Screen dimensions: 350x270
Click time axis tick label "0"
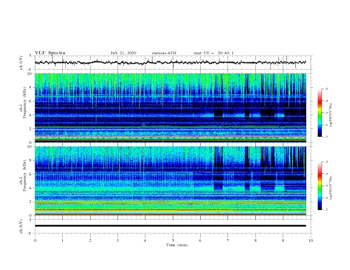[35, 240]
